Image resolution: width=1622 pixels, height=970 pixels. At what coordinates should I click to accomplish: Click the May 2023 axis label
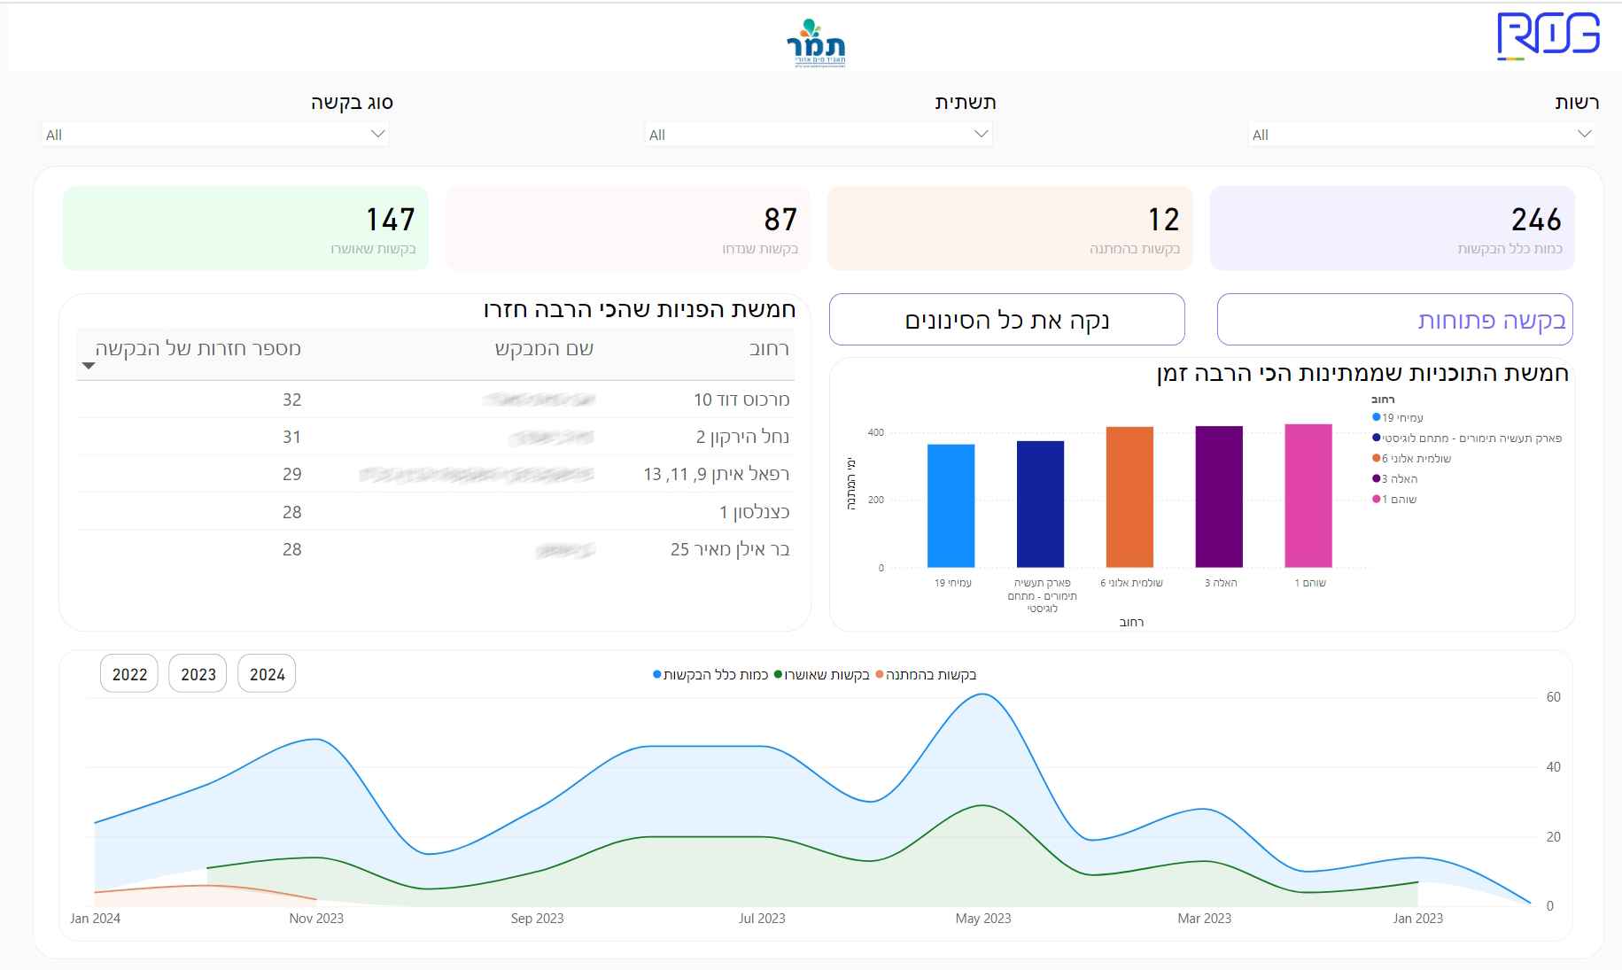pos(983,919)
